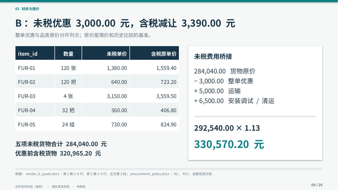Click the formula 292,540.00 × 1.13
This screenshot has height=190, width=338.
[x=227, y=128]
